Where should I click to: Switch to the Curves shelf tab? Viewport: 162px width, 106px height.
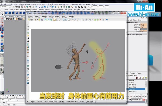click(x=11, y=10)
